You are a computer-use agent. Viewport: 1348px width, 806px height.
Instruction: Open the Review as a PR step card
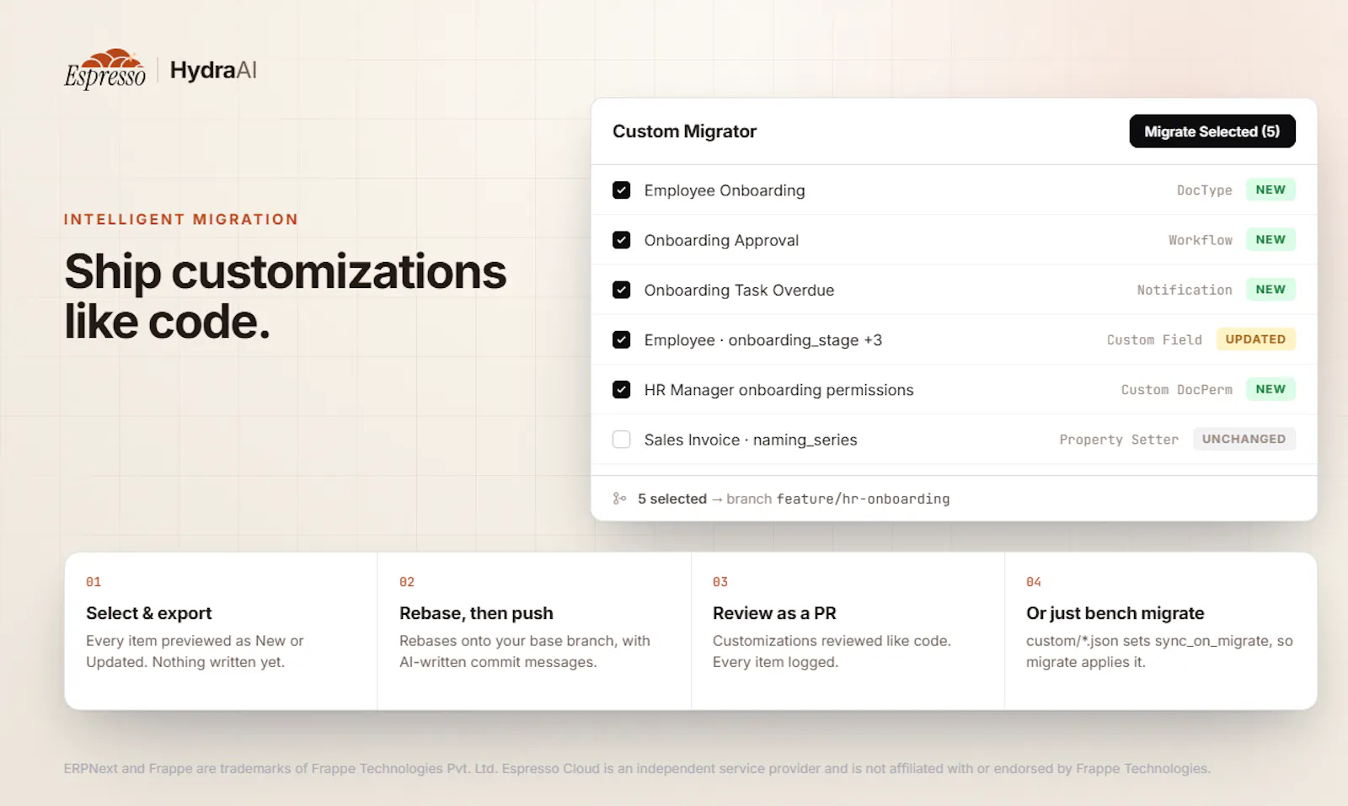pos(848,631)
